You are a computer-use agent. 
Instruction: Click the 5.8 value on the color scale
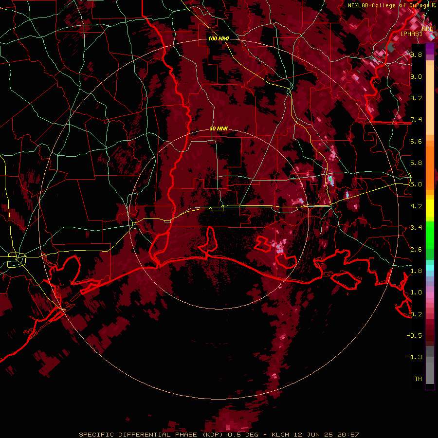416,163
